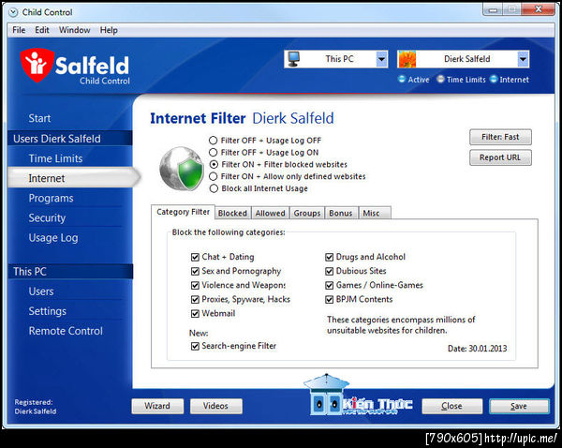Select Filter ON + Filter blocked websites

[214, 164]
